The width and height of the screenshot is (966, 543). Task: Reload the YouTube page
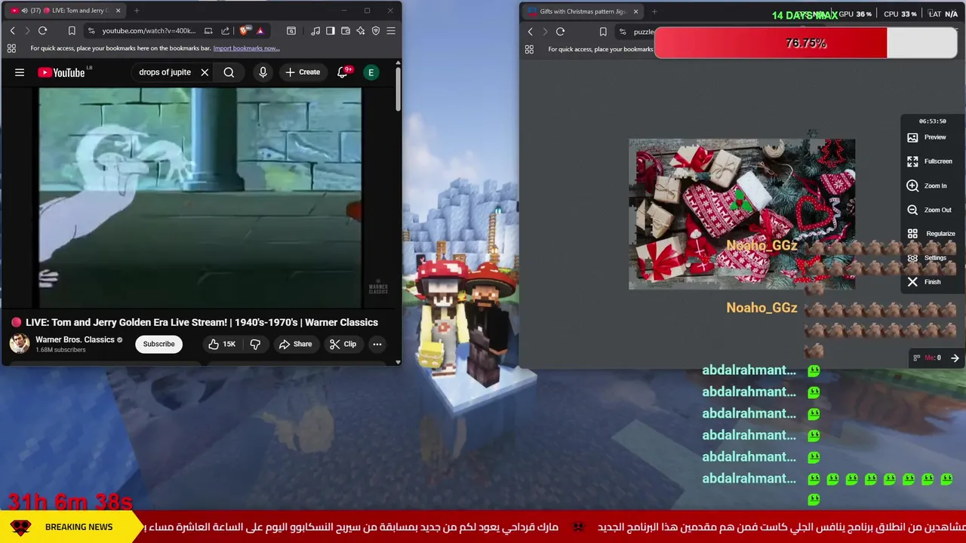(42, 31)
